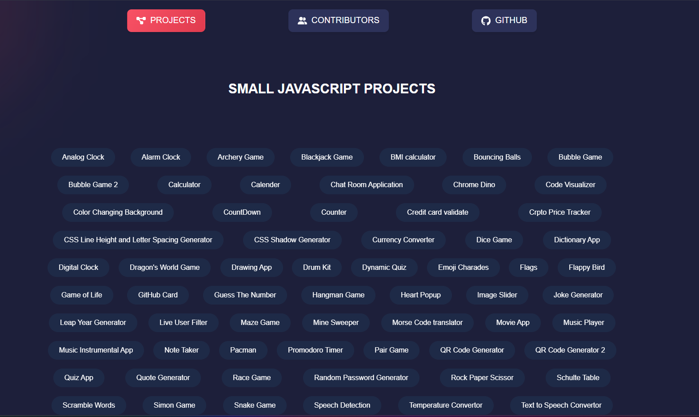Click the Contributors people icon
The image size is (699, 417).
302,20
